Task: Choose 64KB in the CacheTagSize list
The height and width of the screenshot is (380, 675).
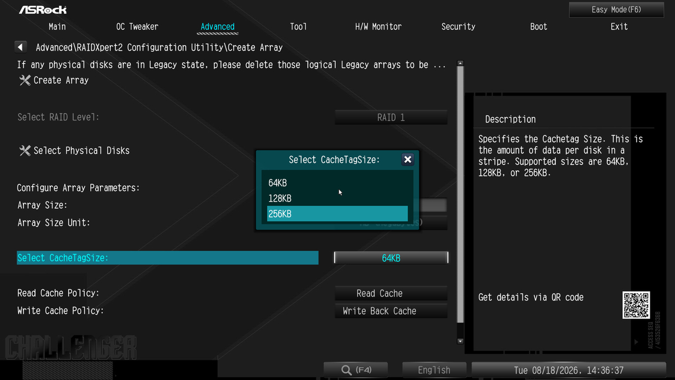Action: tap(337, 183)
